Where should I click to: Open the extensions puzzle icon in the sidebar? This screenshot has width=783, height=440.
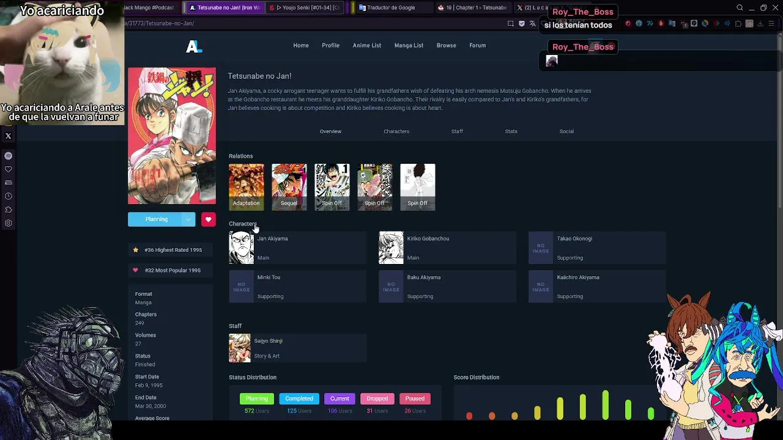(9, 210)
